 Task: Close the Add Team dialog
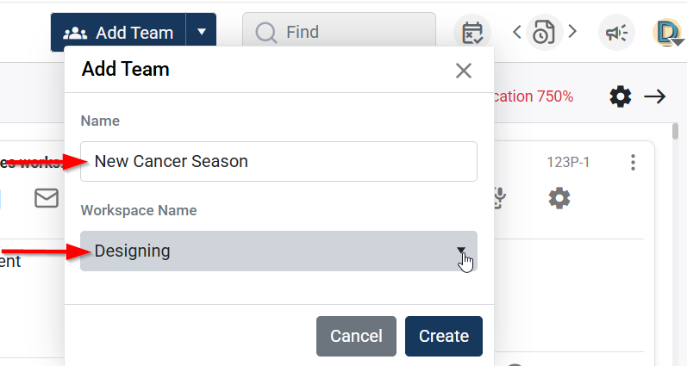464,71
